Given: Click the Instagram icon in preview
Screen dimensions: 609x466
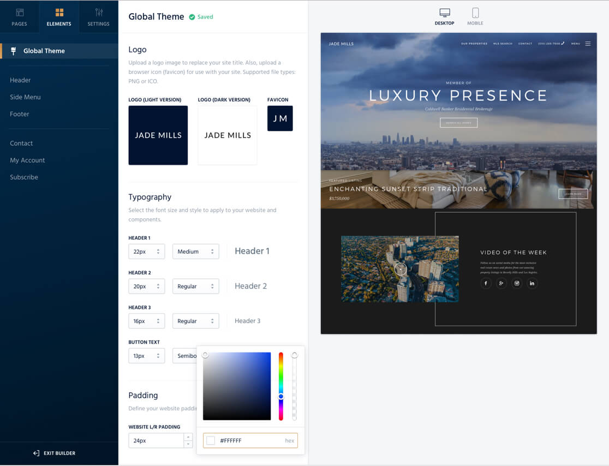Looking at the screenshot, I should (517, 284).
